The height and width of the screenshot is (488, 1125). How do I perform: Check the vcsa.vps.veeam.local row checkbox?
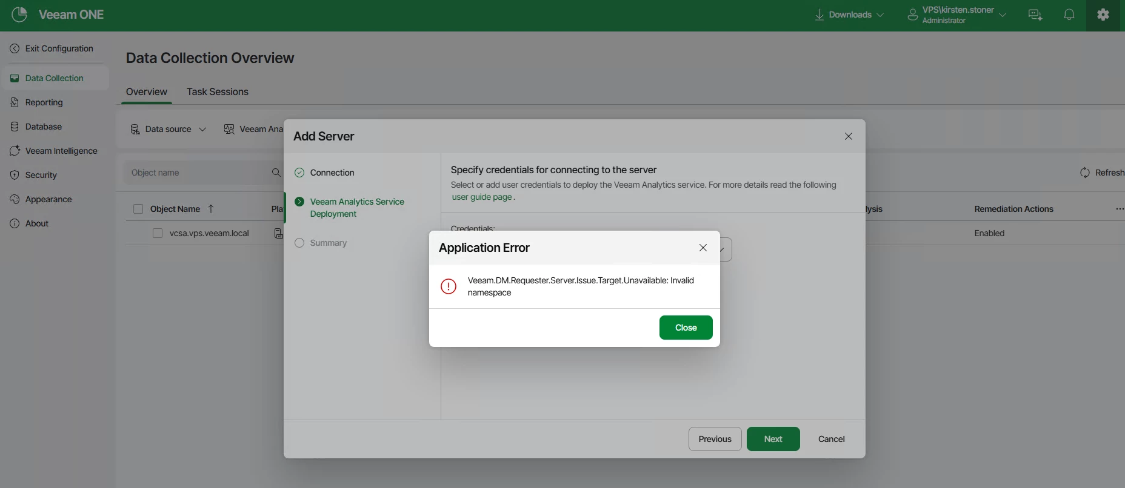tap(158, 233)
